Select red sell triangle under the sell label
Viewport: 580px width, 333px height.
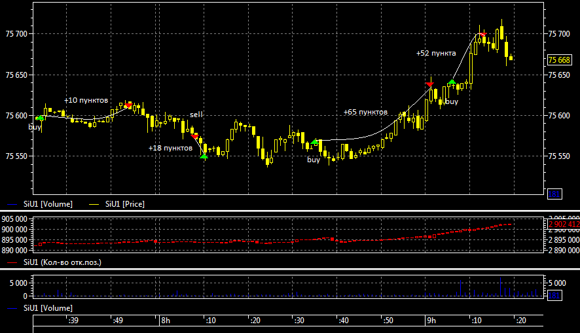(x=194, y=136)
